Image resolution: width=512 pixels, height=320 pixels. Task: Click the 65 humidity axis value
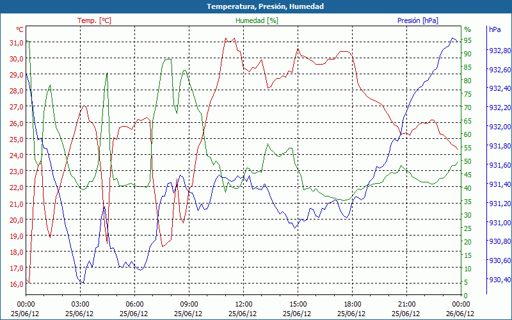468,121
